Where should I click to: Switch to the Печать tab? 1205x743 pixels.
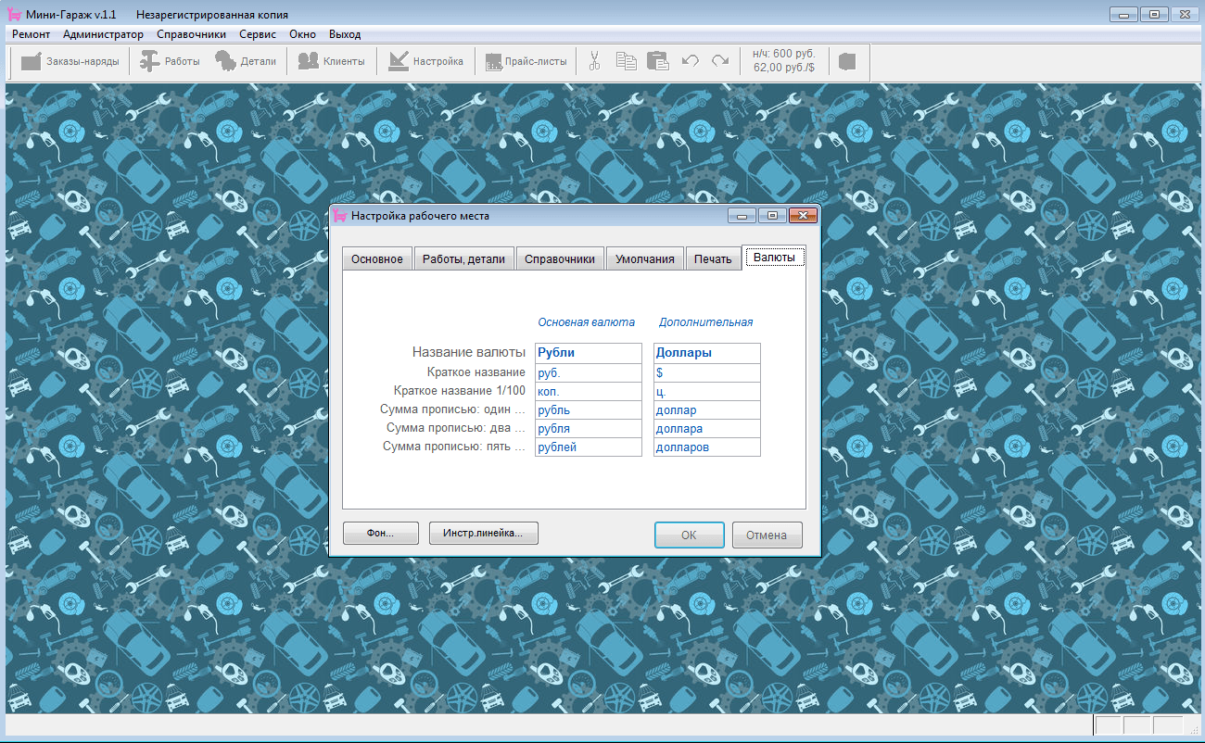tap(714, 258)
